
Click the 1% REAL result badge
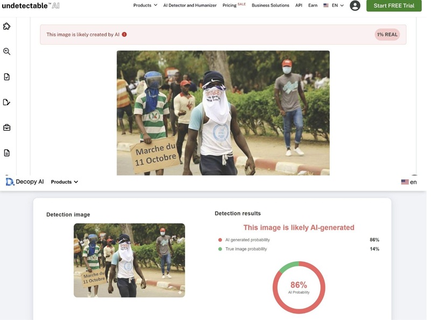[387, 34]
